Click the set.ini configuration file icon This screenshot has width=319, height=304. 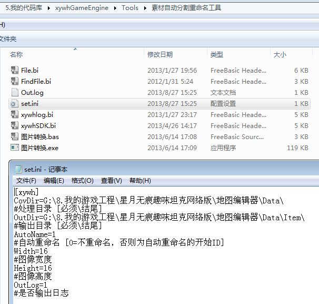pyautogui.click(x=15, y=103)
